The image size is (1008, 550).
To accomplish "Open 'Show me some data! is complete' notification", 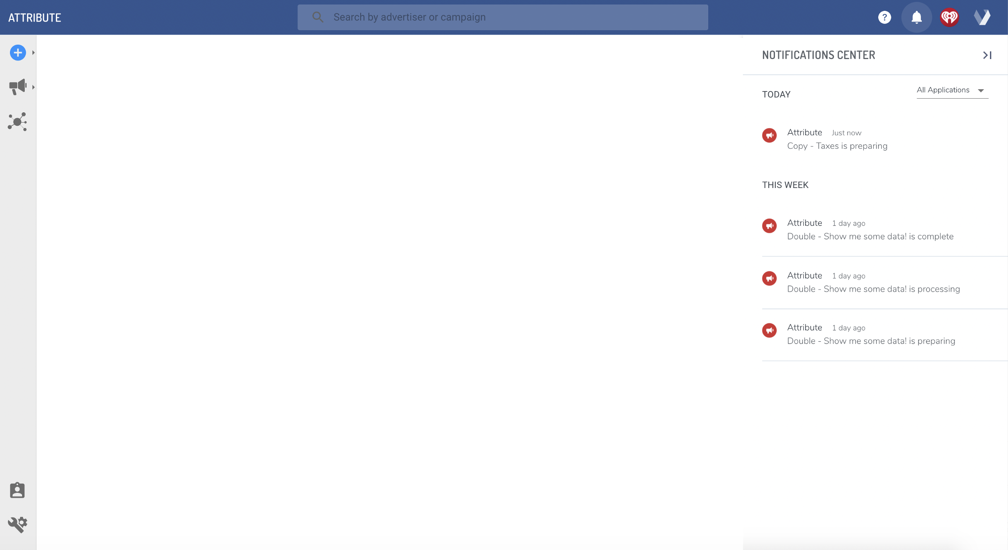I will click(870, 236).
